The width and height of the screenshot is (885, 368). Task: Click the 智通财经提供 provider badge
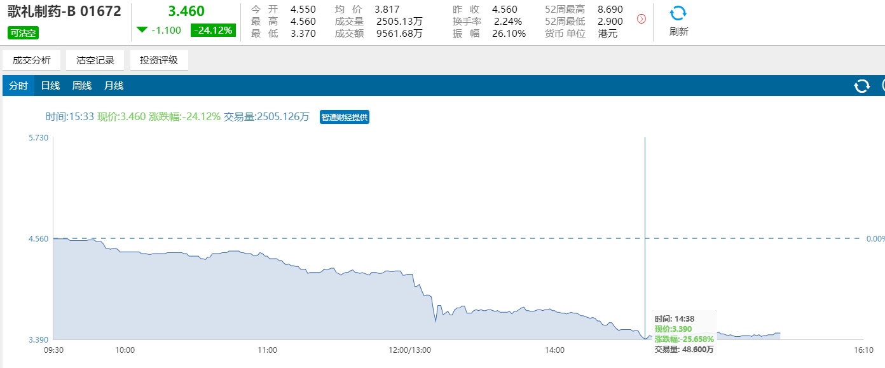(345, 117)
